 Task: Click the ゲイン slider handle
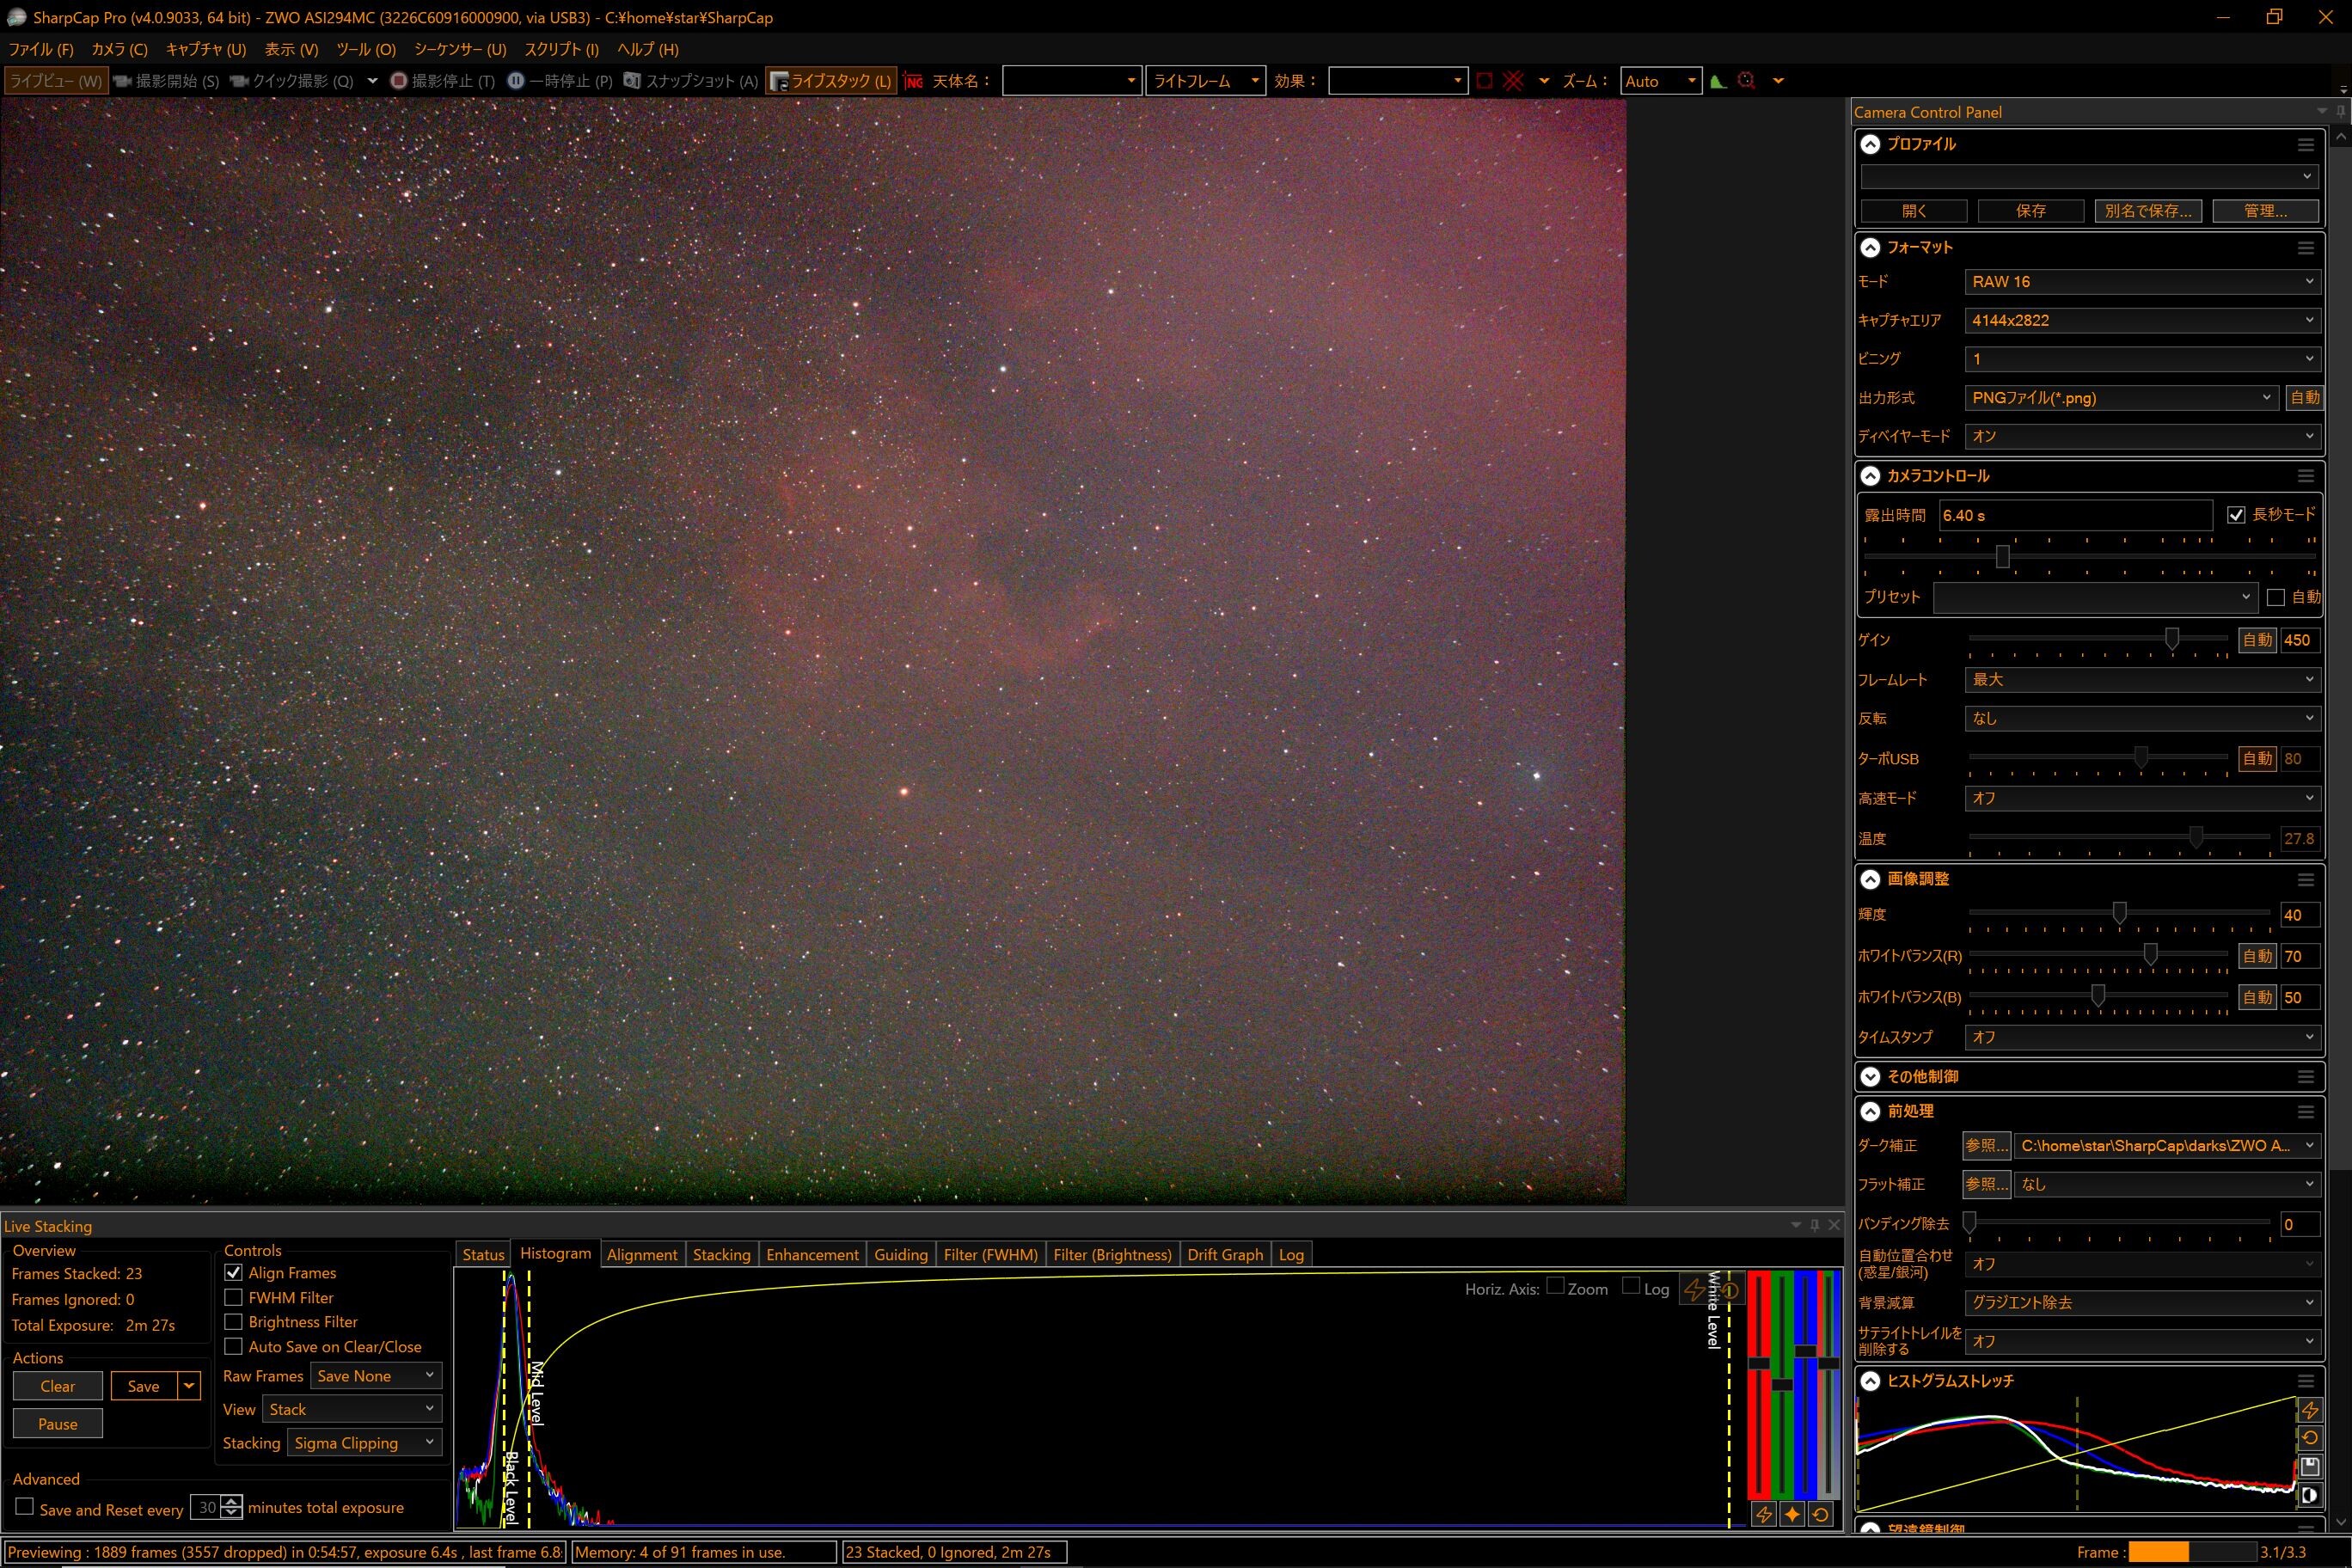[x=2172, y=638]
